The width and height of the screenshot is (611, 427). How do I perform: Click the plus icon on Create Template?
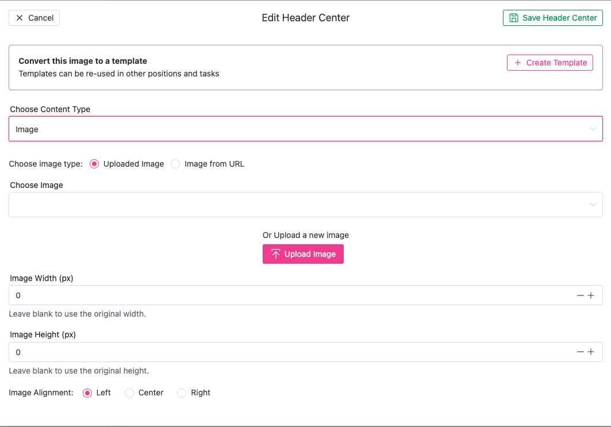point(518,63)
